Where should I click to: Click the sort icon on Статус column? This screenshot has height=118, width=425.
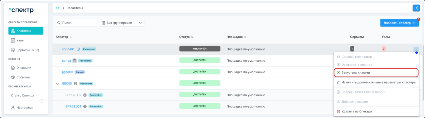click(x=192, y=37)
